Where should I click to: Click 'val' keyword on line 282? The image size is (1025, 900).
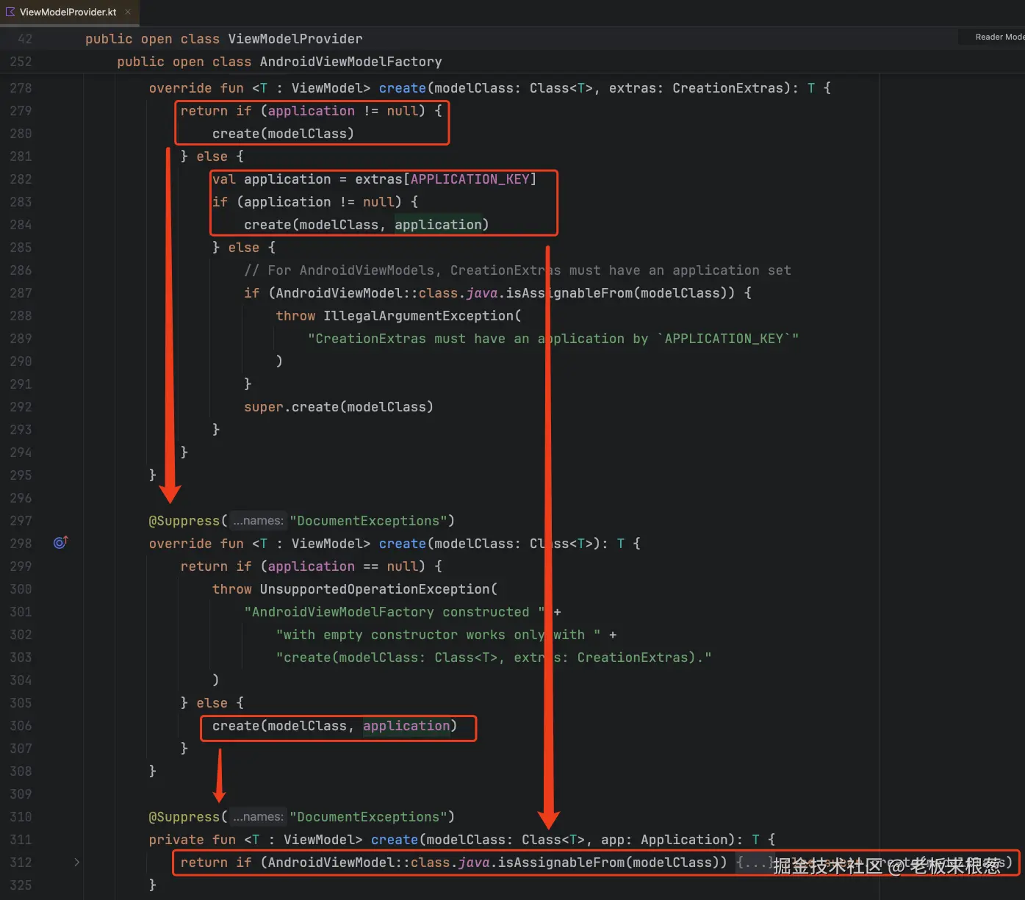224,179
